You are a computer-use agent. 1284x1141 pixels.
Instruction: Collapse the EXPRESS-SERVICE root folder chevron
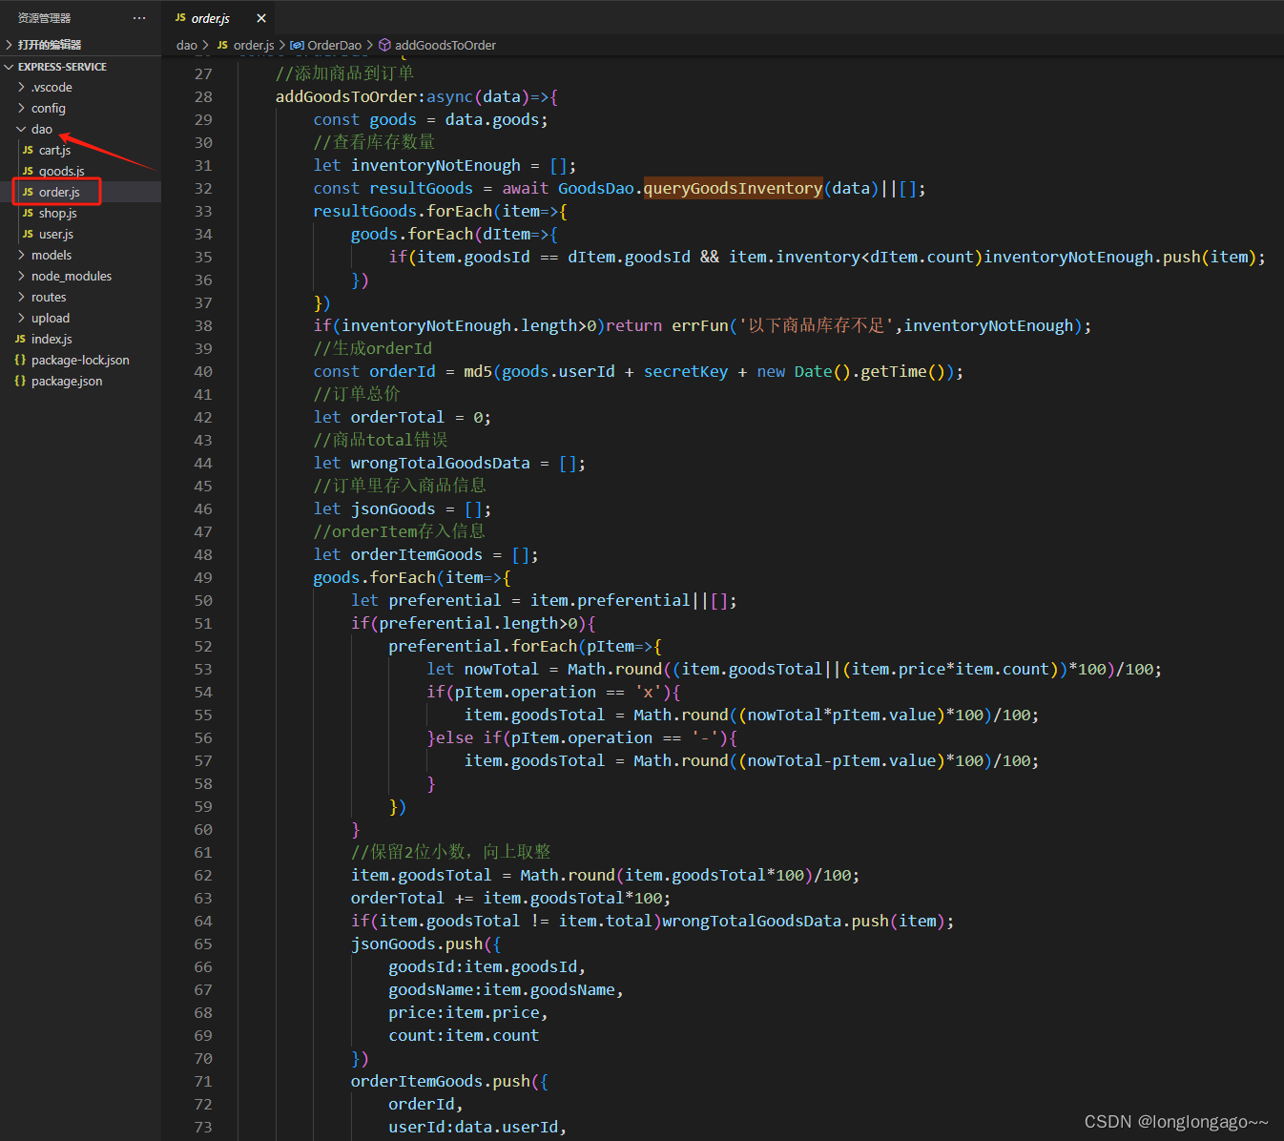point(9,67)
